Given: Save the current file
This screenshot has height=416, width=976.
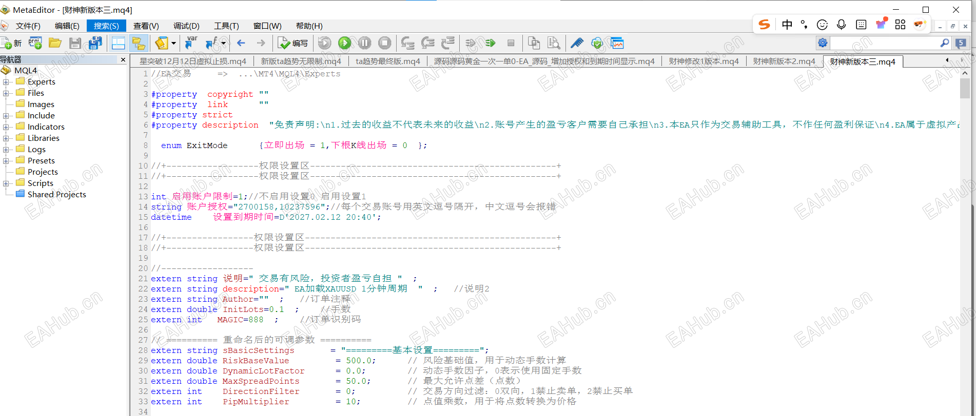Looking at the screenshot, I should click(x=75, y=44).
